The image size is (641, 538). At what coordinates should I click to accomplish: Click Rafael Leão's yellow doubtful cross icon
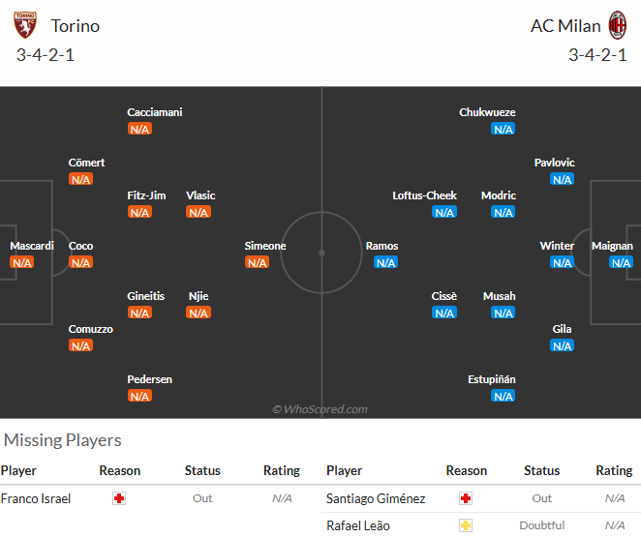(x=466, y=525)
